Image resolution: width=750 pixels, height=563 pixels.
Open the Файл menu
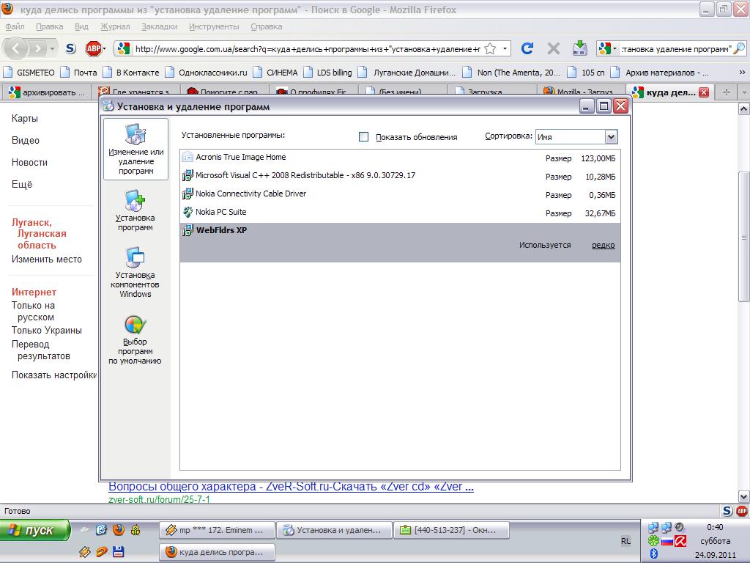(15, 27)
